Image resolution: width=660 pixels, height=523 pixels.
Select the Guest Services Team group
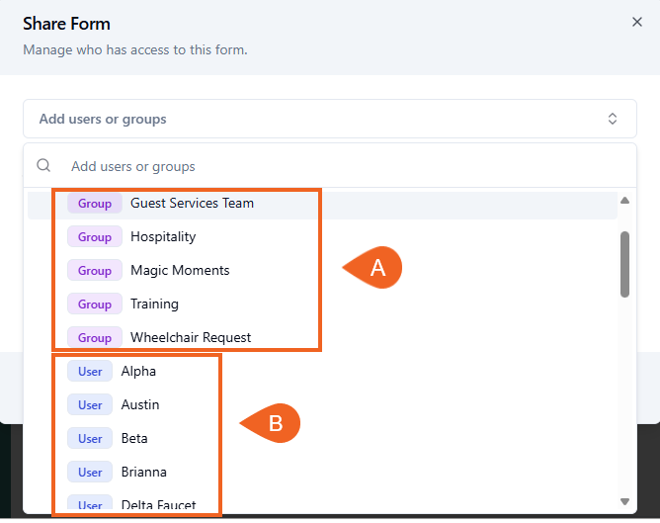(192, 204)
